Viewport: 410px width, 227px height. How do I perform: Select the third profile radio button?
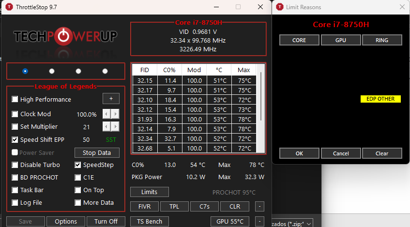tap(78, 71)
